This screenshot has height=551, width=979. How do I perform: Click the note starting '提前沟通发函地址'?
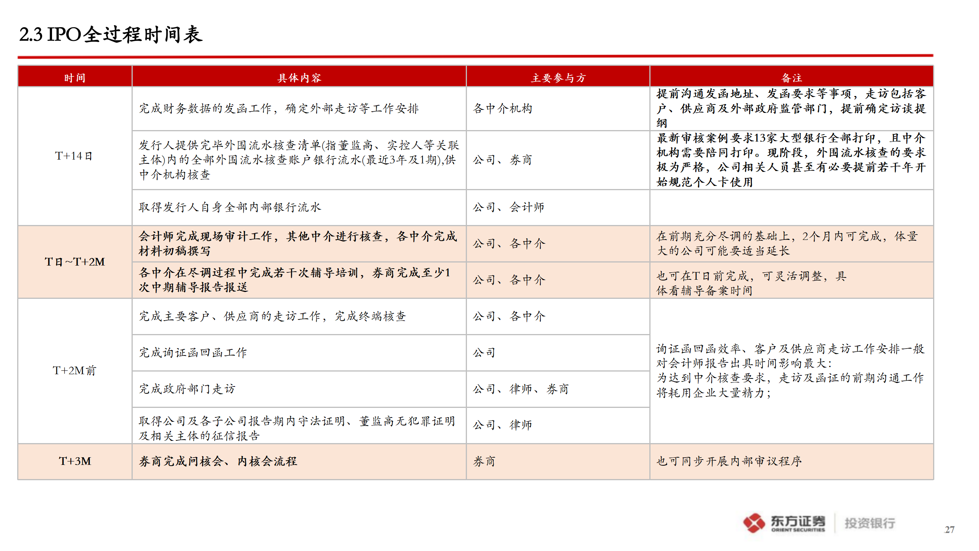(792, 109)
